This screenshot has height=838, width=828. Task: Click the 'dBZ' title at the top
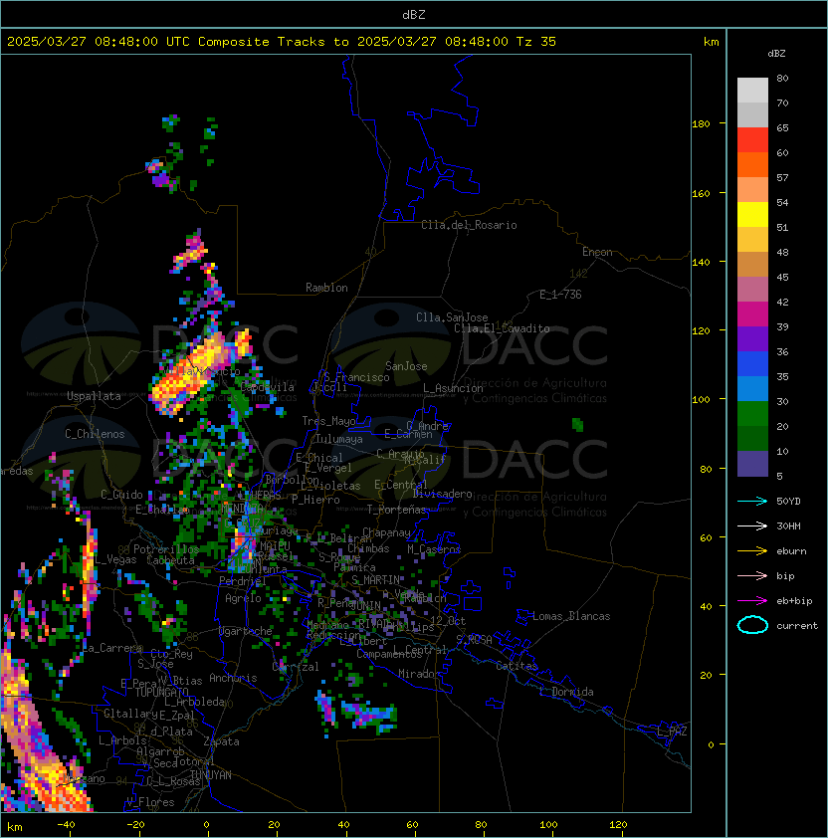pyautogui.click(x=414, y=14)
